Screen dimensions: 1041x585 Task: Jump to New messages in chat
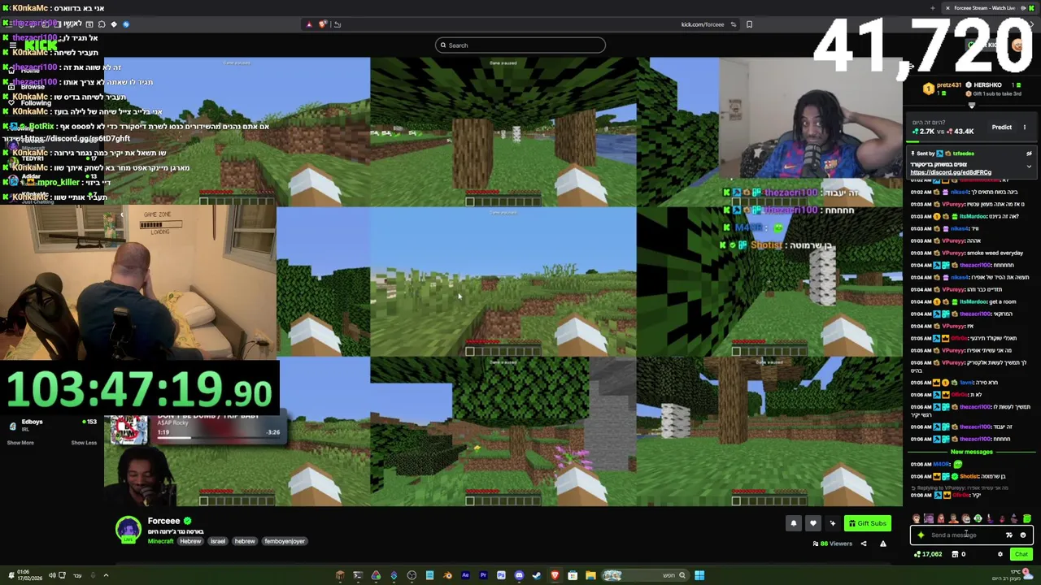[x=971, y=452]
